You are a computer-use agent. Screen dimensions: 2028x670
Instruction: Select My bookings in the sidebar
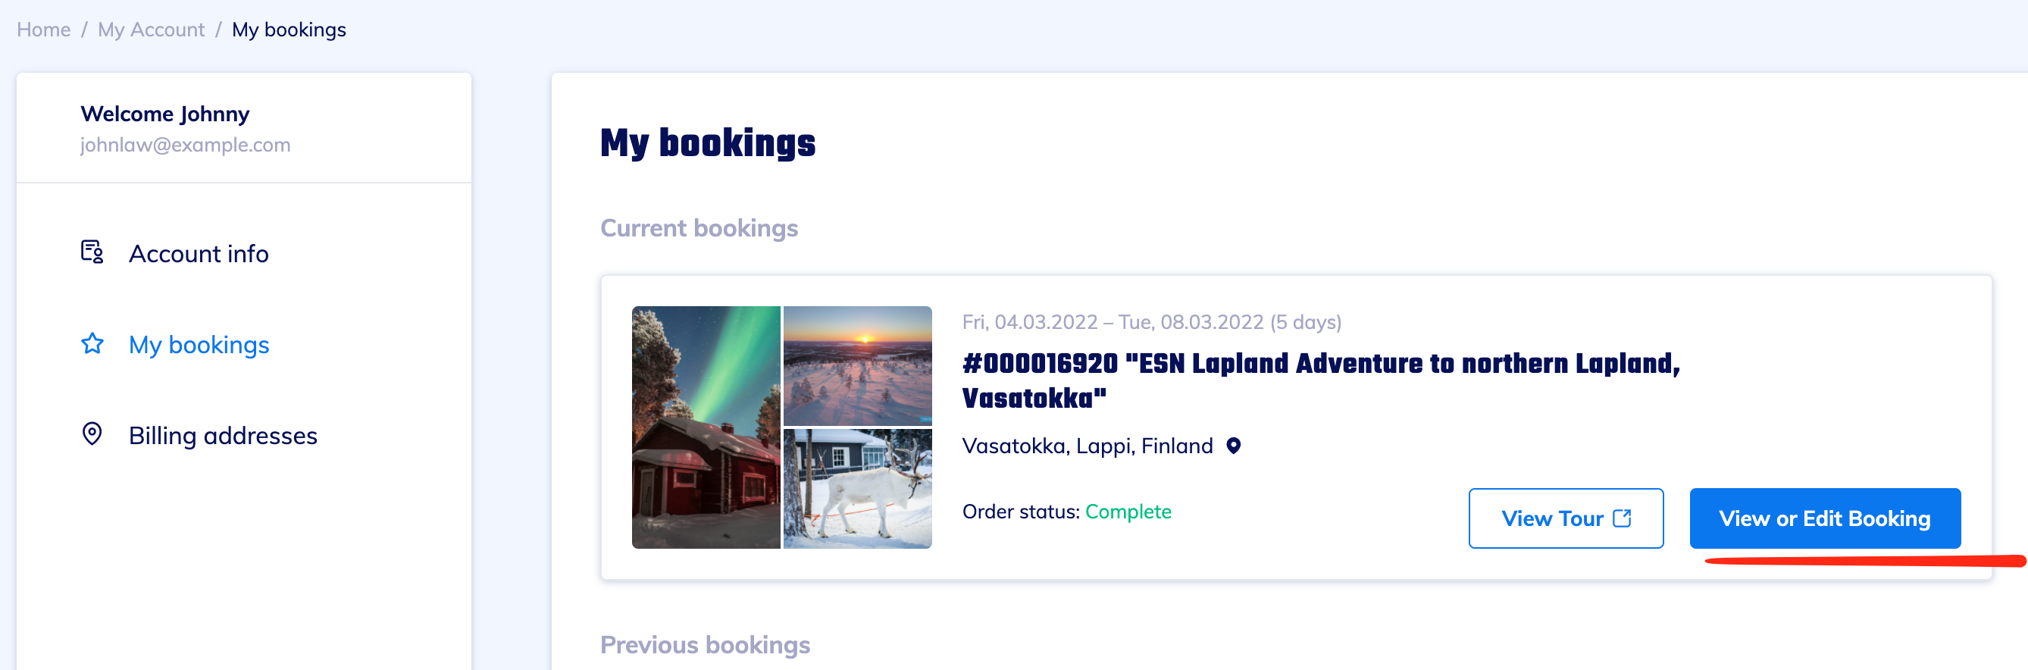[x=199, y=345]
